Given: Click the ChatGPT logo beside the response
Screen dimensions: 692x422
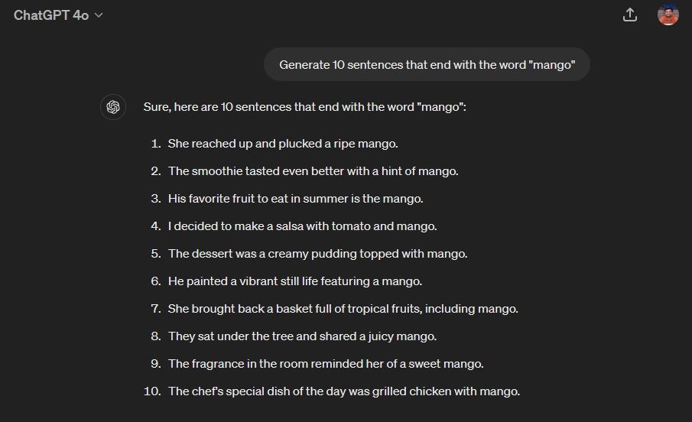Looking at the screenshot, I should coord(113,107).
